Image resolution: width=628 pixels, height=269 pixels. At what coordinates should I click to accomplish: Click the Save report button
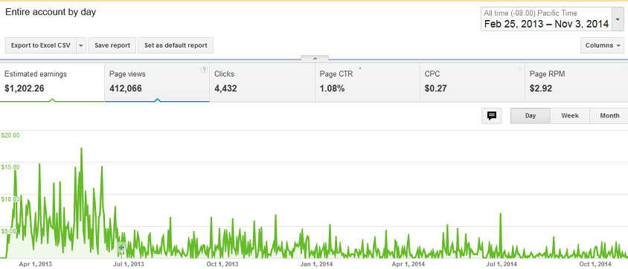[112, 45]
